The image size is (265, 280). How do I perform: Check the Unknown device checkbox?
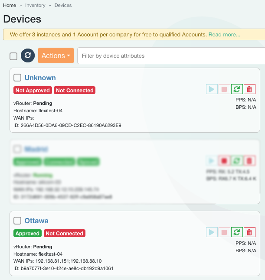pos(17,78)
